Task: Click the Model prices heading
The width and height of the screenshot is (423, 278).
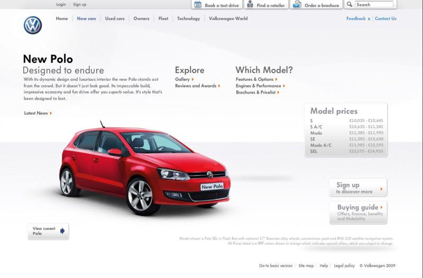Action: click(x=334, y=111)
